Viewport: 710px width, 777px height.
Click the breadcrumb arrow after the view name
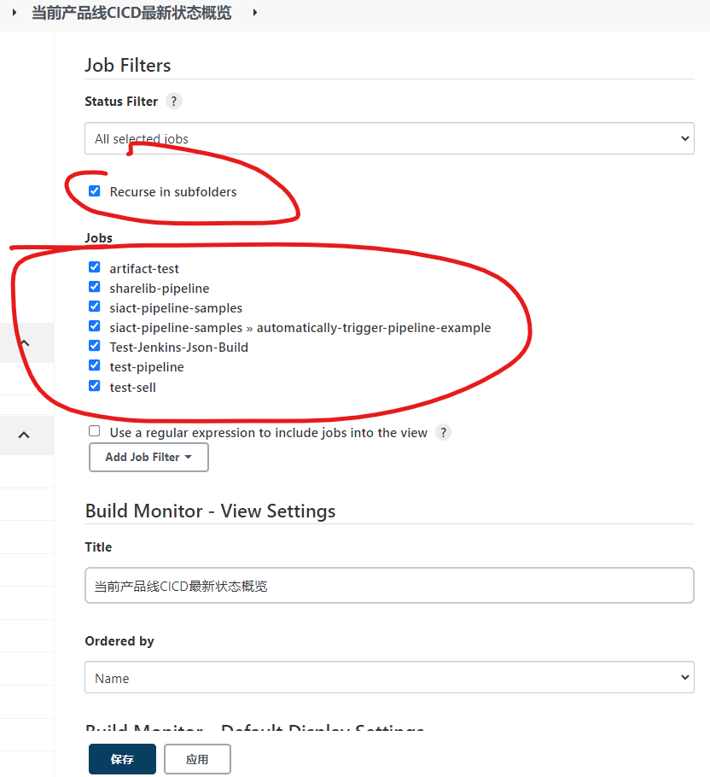coord(254,13)
